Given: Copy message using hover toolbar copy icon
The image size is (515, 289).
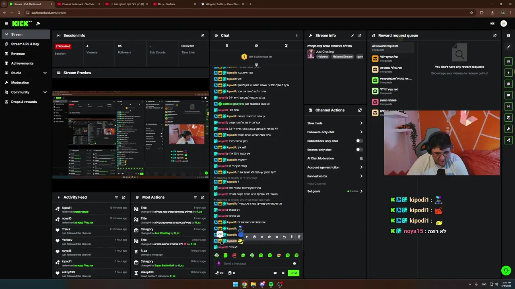Looking at the screenshot, I should tap(277, 237).
